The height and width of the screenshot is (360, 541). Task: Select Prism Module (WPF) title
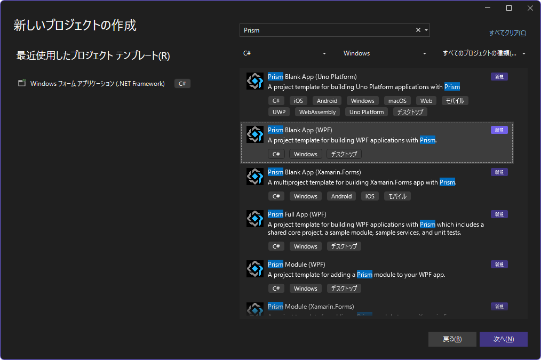297,265
